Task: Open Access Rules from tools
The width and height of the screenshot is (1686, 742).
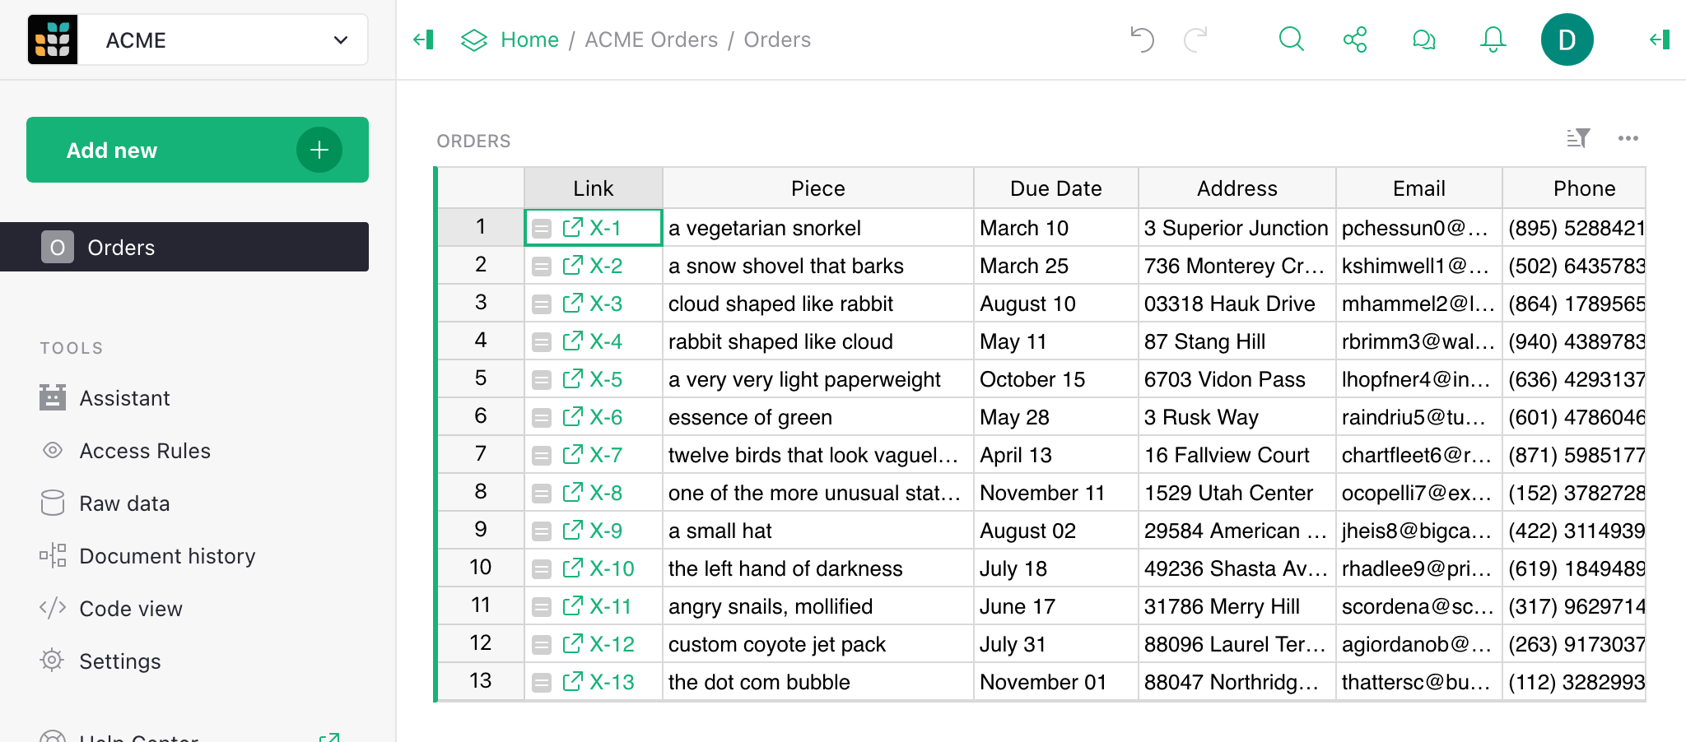Action: 145,451
